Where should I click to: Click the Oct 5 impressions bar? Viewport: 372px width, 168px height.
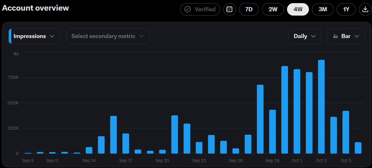pyautogui.click(x=346, y=132)
